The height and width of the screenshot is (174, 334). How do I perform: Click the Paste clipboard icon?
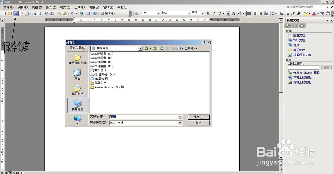pos(65,13)
